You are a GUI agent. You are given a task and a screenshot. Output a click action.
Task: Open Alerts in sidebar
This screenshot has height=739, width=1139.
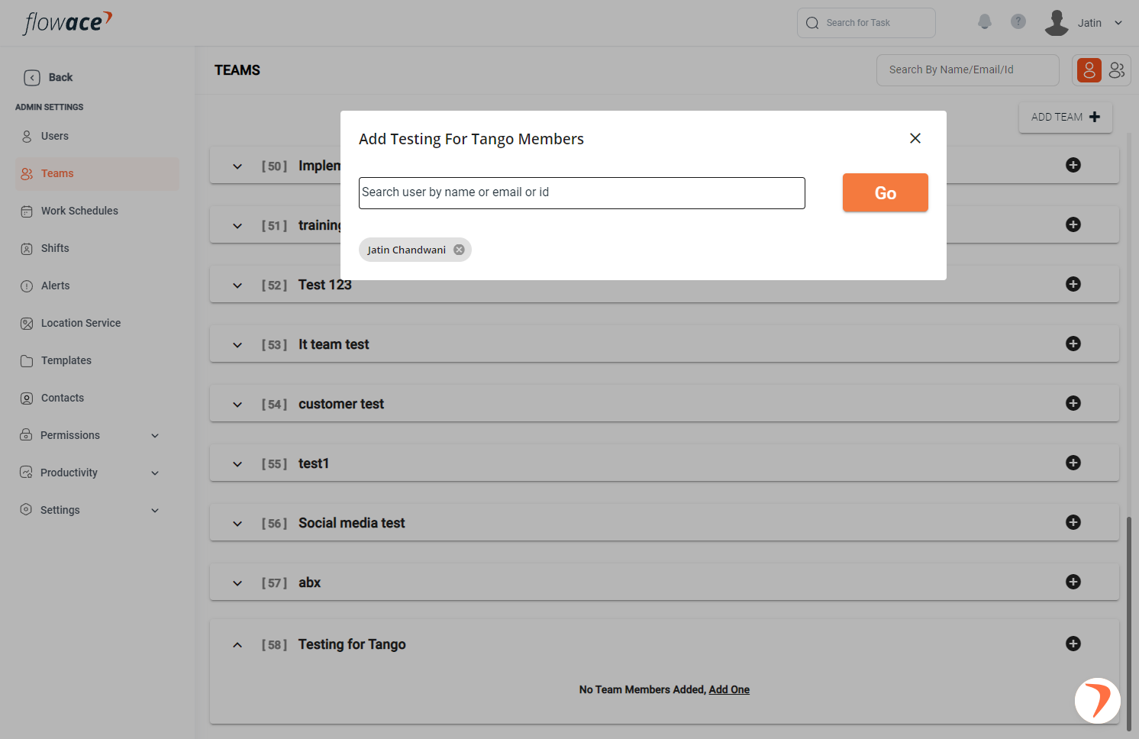pyautogui.click(x=55, y=286)
